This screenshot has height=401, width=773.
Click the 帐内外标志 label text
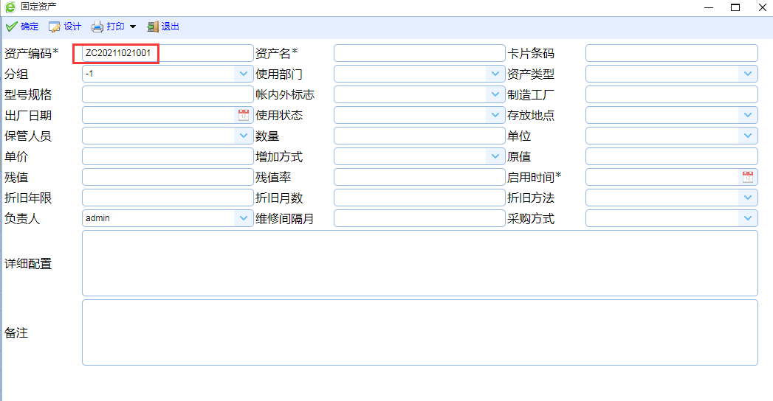(285, 94)
